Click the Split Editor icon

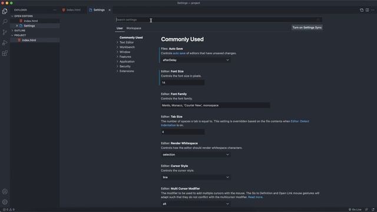point(367,10)
